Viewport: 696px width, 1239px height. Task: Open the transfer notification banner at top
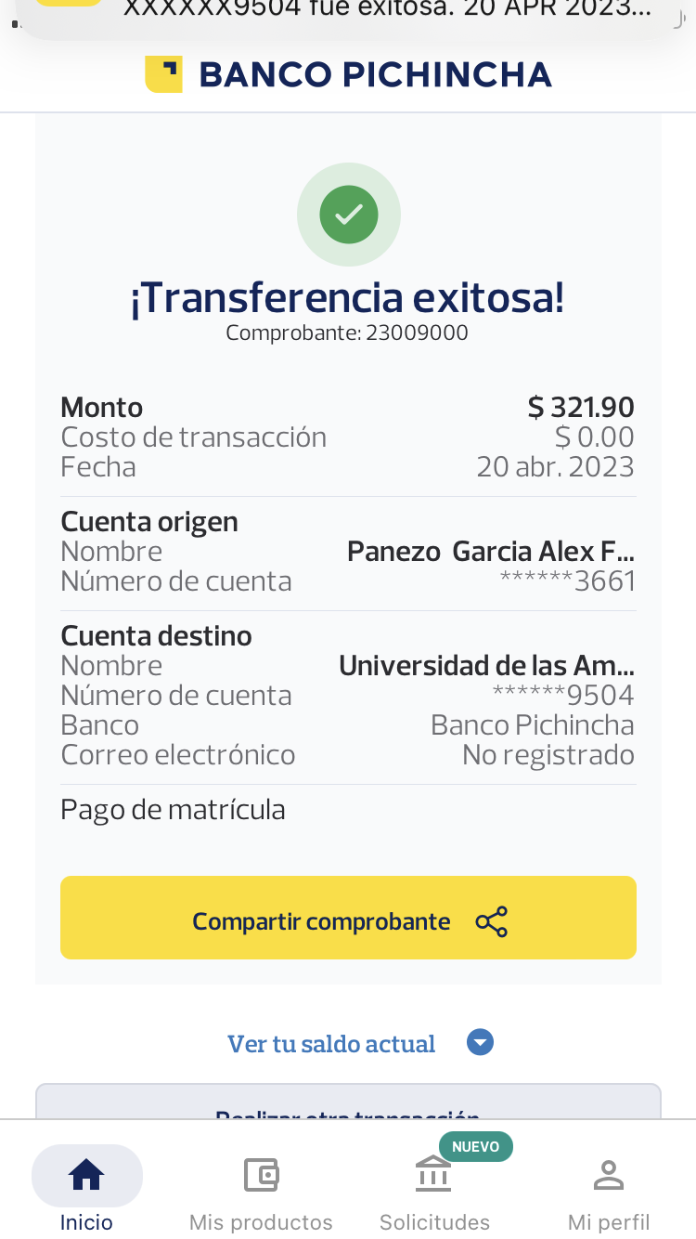348,13
